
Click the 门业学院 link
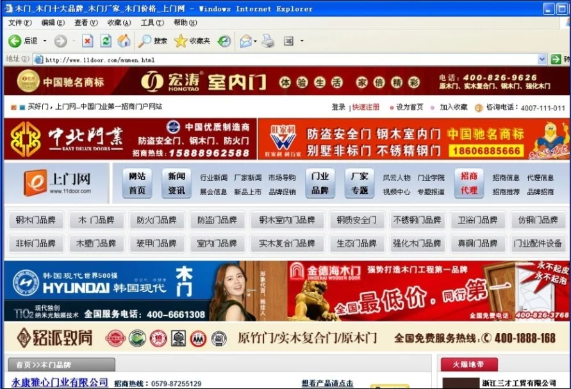[x=431, y=178]
